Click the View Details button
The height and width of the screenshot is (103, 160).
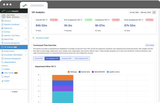point(150,45)
